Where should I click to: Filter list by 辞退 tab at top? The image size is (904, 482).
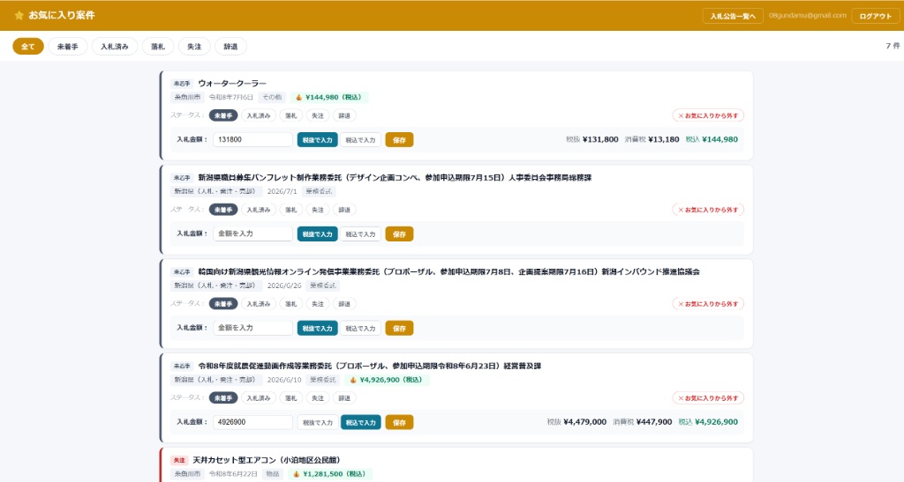point(230,47)
